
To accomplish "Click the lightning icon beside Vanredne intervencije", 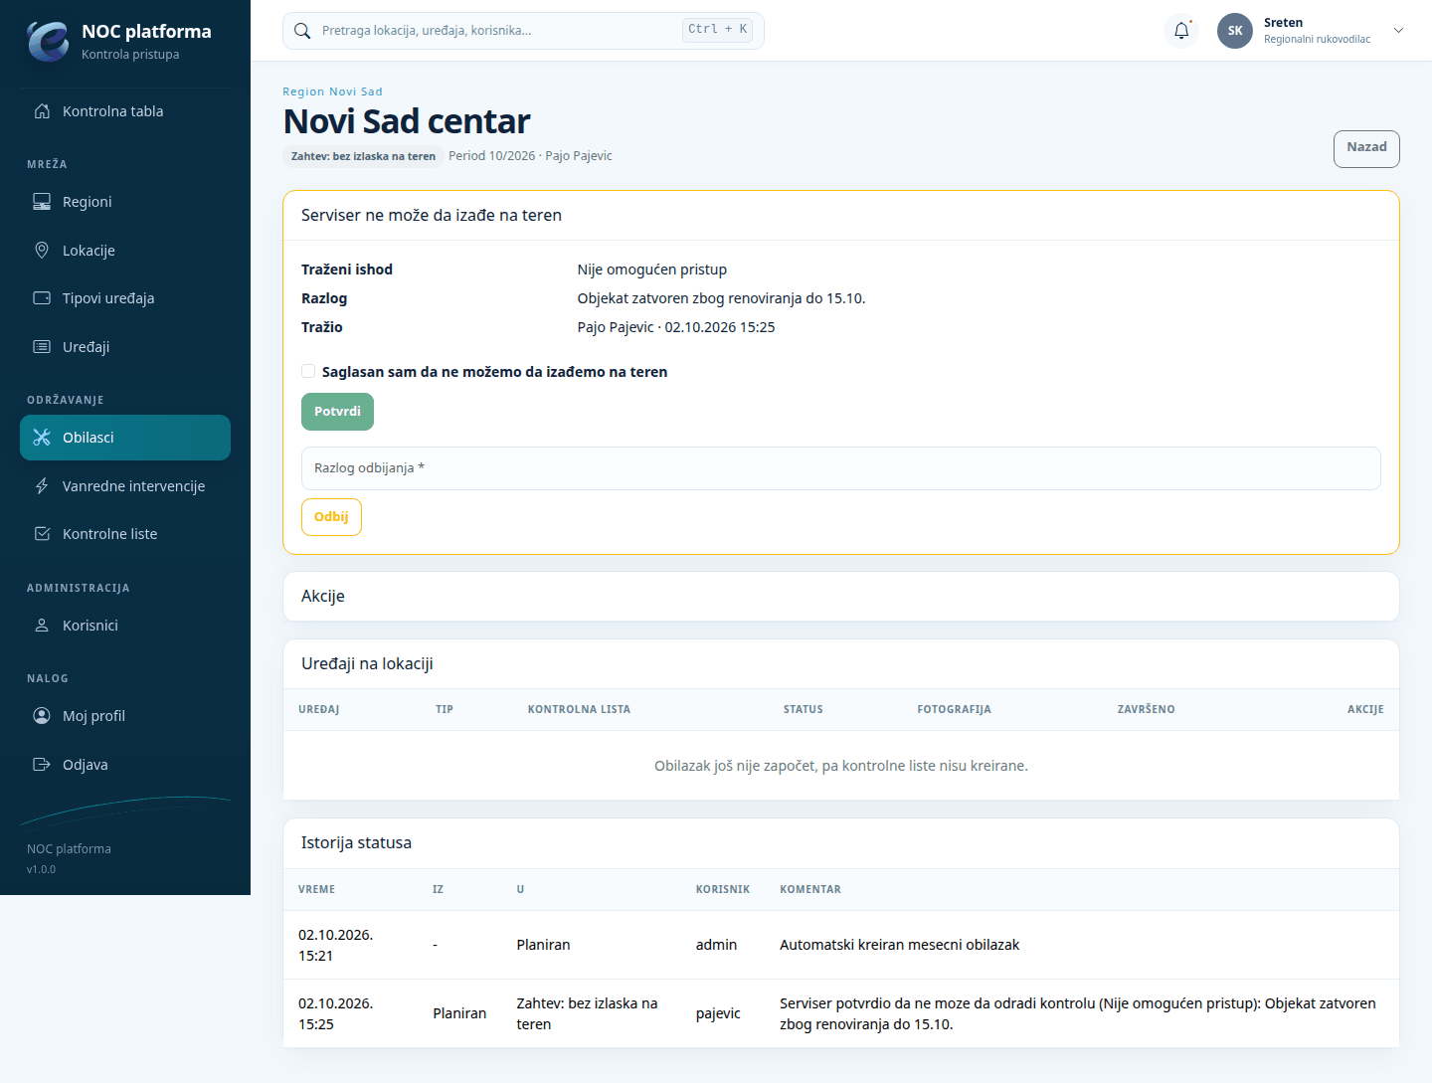I will tap(42, 486).
